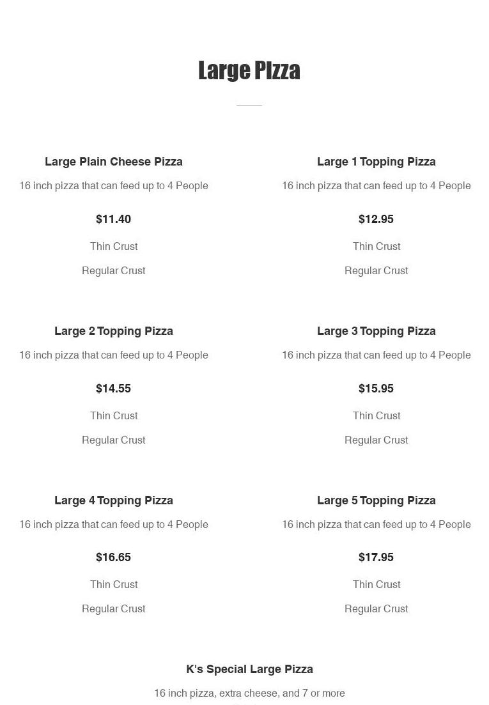Click the Large Plain Cheese Pizza title
Image resolution: width=489 pixels, height=705 pixels.
[114, 162]
